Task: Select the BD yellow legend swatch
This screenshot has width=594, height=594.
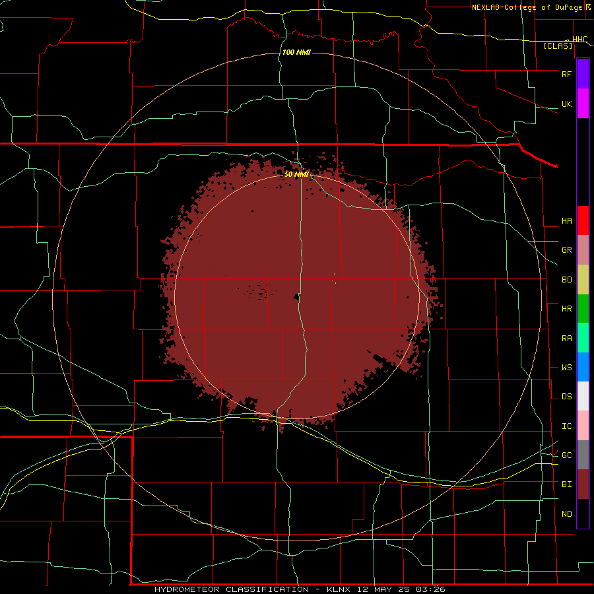Action: pos(583,280)
